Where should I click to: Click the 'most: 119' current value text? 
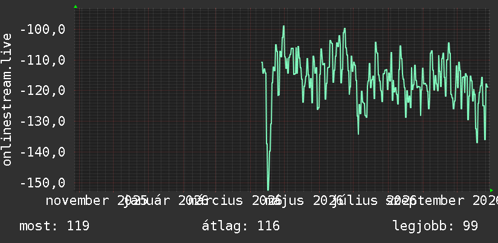54,226
